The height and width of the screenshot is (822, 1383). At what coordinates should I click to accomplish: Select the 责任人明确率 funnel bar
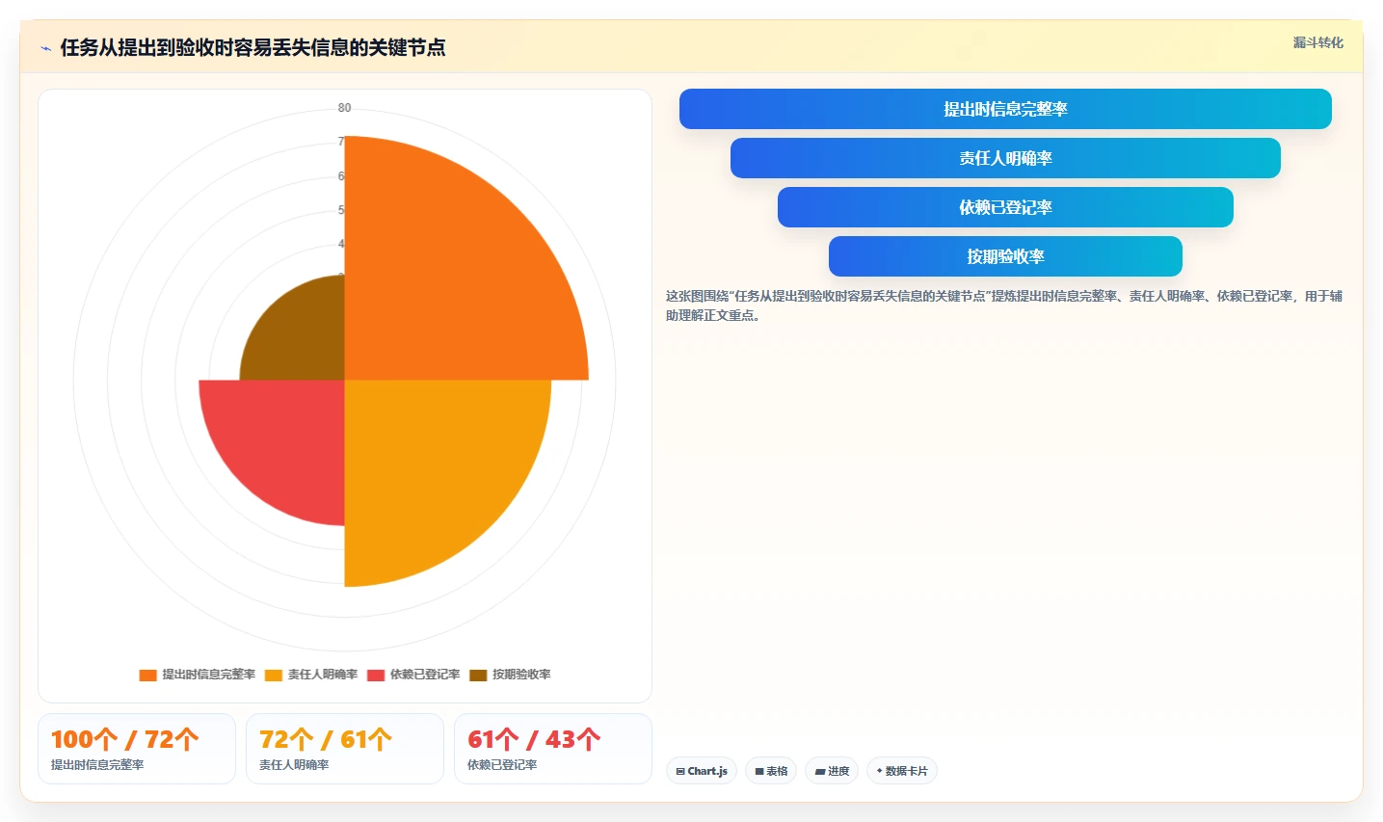(x=1005, y=158)
